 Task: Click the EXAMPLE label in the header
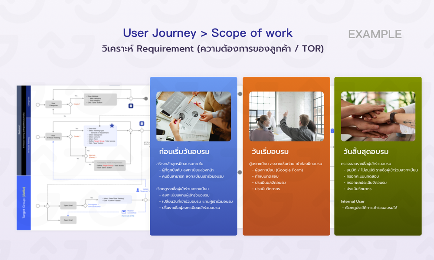coord(375,34)
